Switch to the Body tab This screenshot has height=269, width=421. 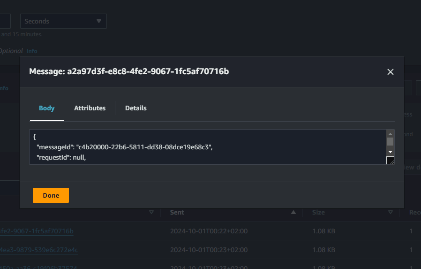46,108
